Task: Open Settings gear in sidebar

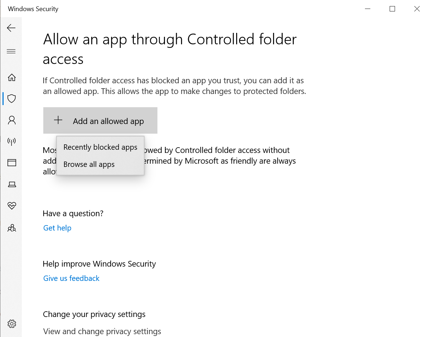Action: point(12,324)
